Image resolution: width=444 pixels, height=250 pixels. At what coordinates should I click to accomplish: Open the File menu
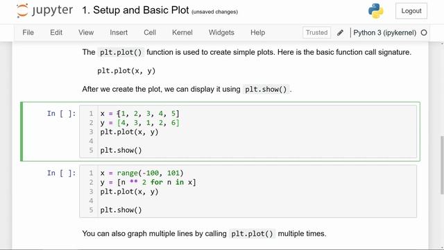point(28,33)
